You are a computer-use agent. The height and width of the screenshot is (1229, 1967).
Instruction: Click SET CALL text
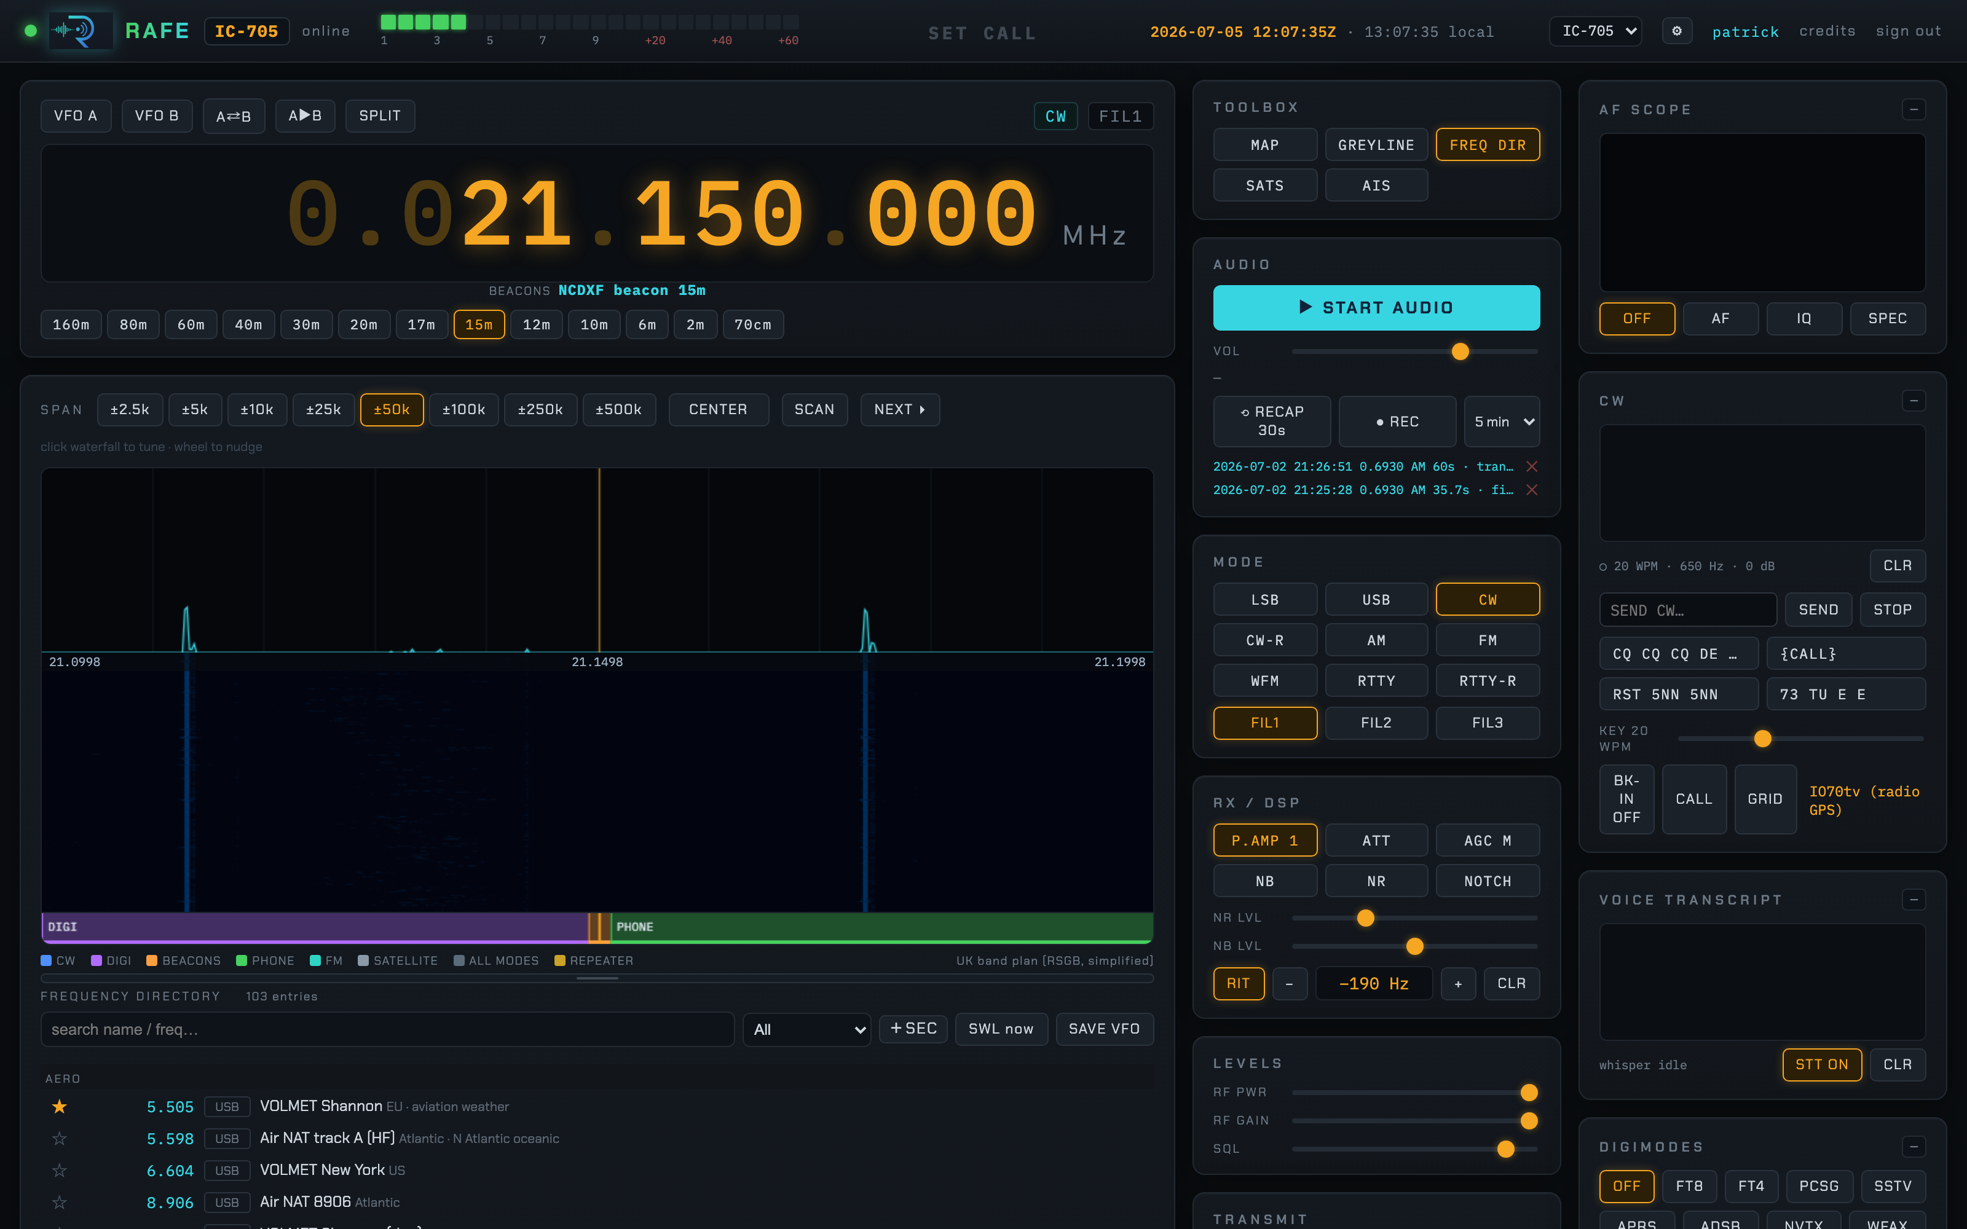982,33
